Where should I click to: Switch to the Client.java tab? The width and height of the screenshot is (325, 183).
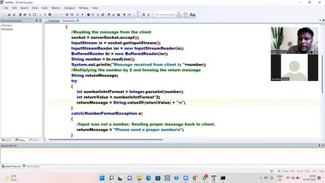[x=54, y=21]
